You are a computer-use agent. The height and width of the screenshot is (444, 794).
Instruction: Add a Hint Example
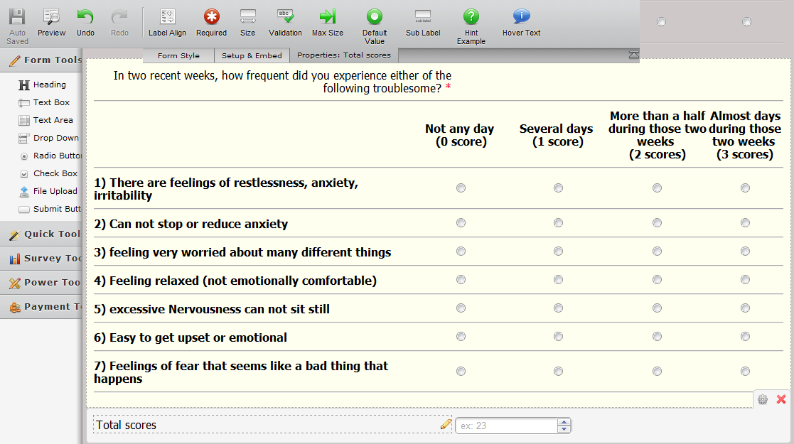pyautogui.click(x=471, y=27)
